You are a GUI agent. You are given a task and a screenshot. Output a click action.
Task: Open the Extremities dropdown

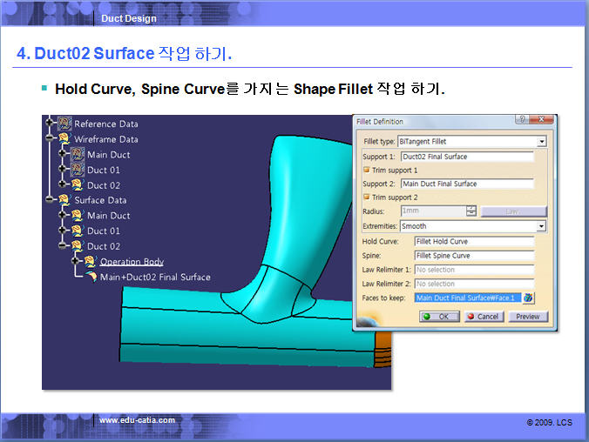pos(541,226)
